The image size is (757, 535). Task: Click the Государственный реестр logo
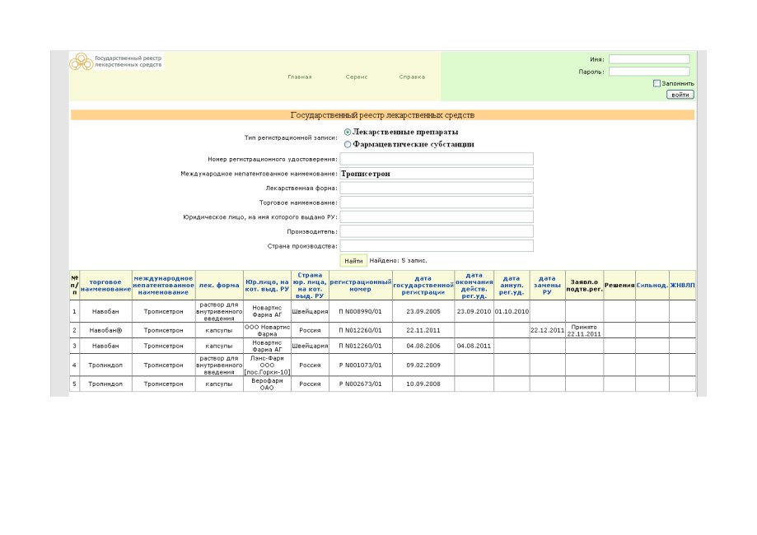coord(116,61)
